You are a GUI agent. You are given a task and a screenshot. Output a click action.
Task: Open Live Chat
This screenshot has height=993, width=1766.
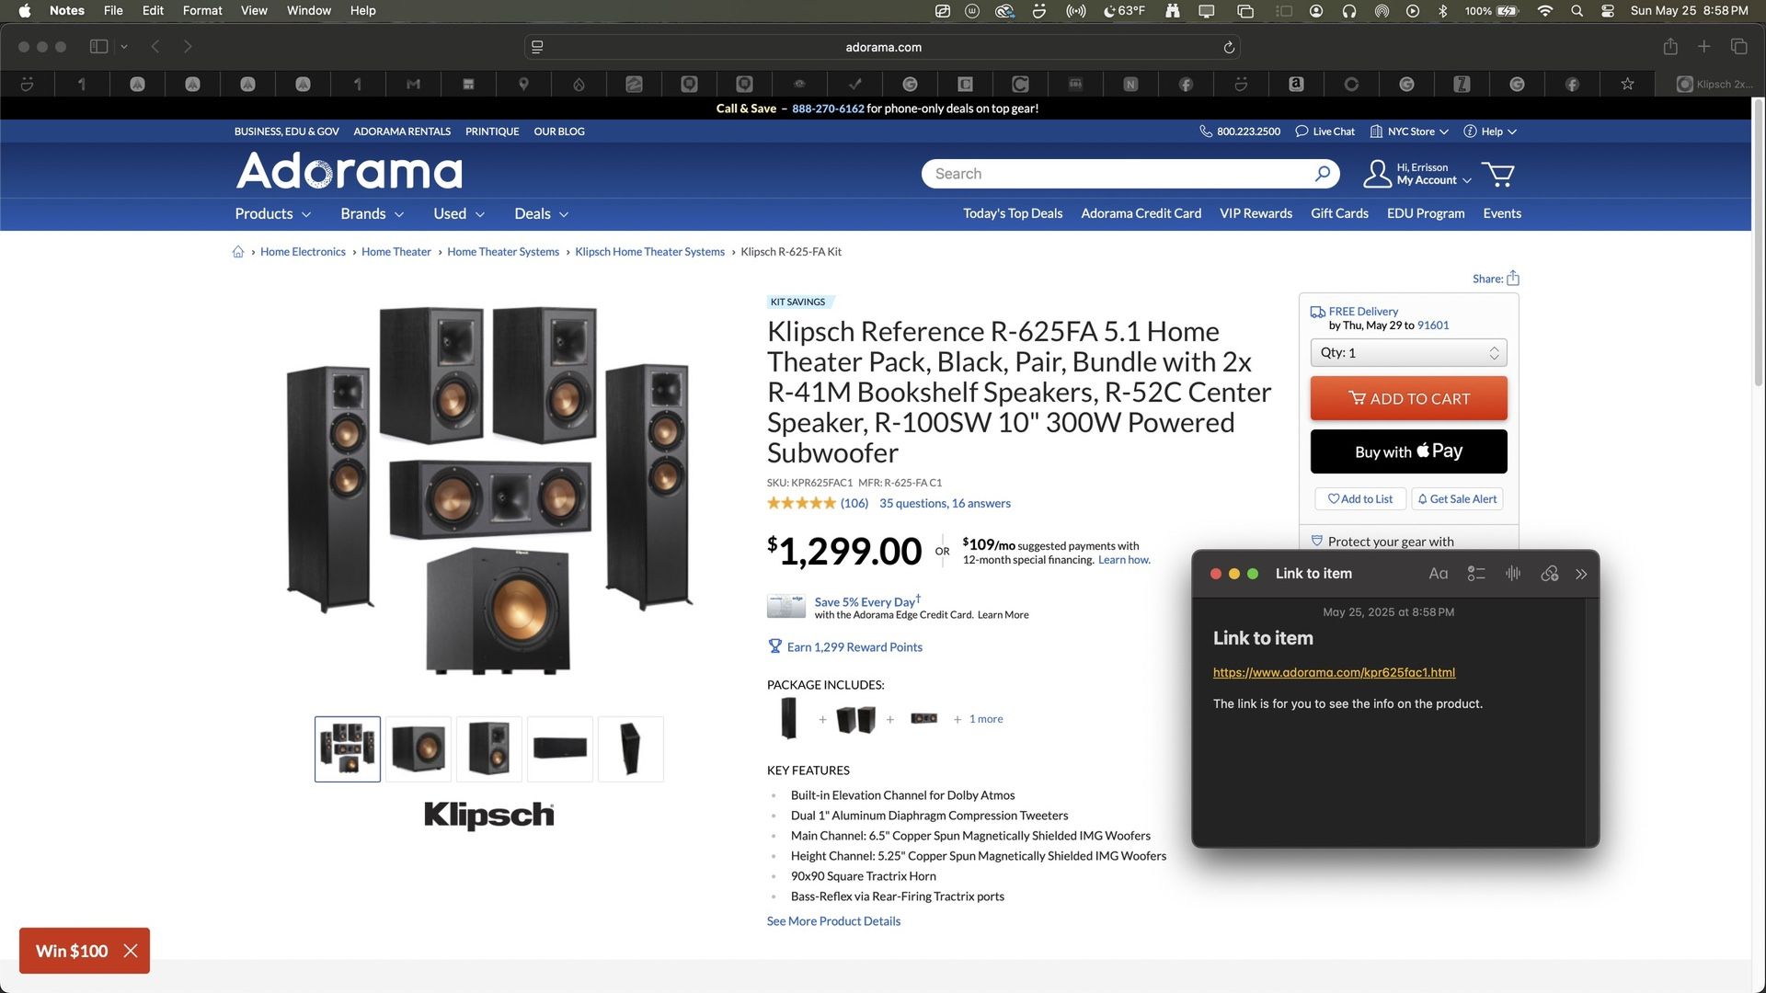click(x=1324, y=131)
